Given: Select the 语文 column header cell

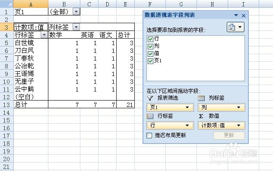Looking at the screenshot, I should (107, 35).
